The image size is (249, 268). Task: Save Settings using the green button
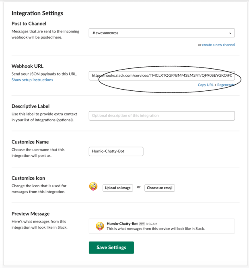coord(111,248)
